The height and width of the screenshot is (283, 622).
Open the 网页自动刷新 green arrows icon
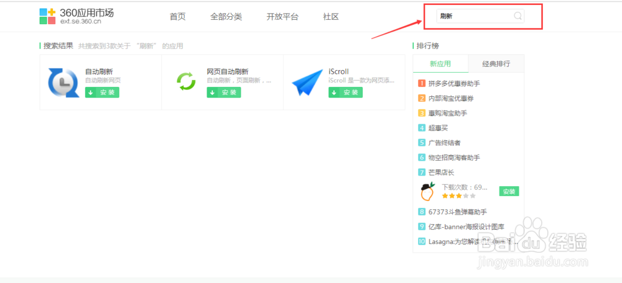point(186,81)
